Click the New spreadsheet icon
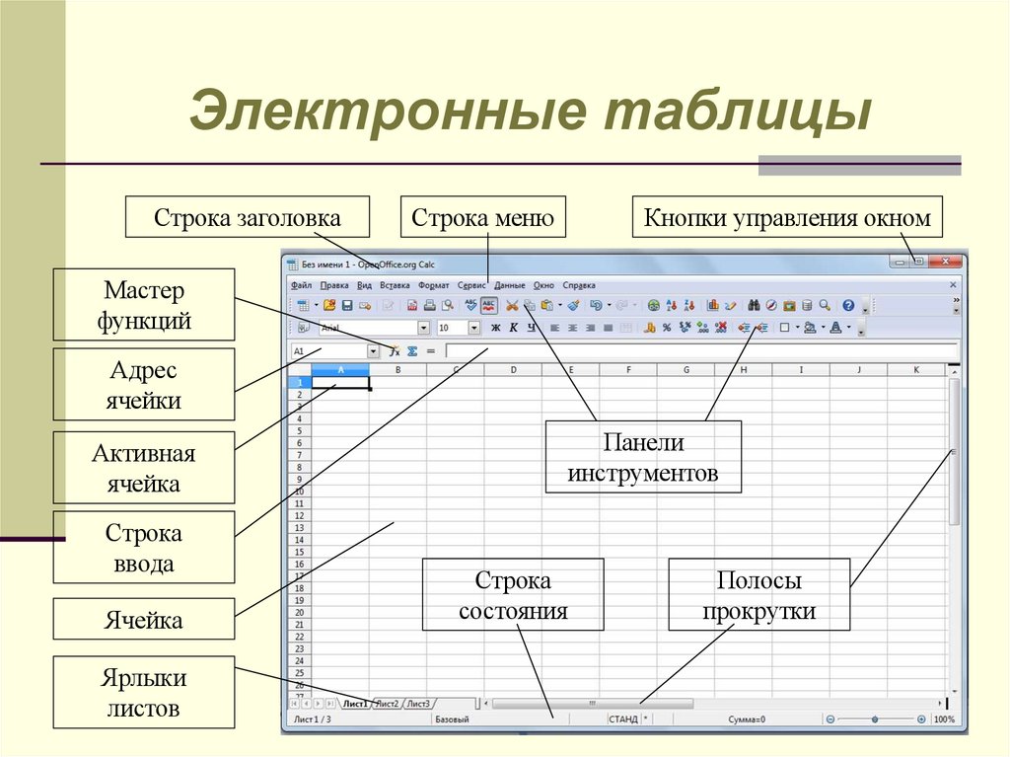 [304, 305]
